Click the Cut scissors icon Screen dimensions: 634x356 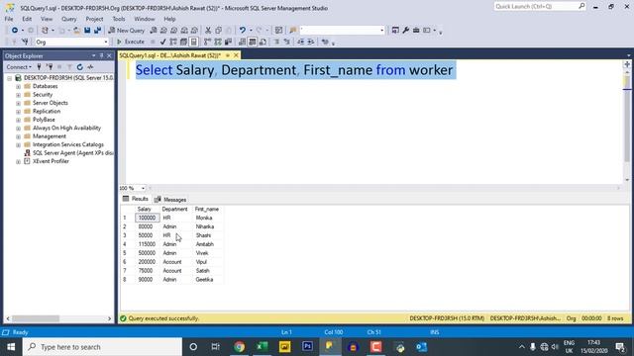pos(208,31)
